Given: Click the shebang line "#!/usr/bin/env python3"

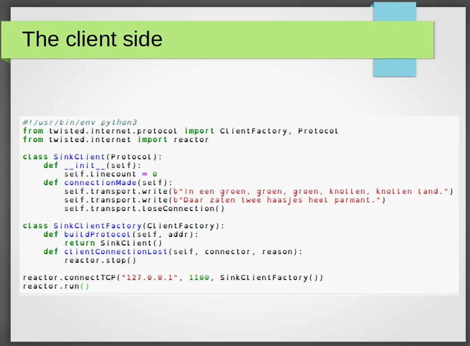Looking at the screenshot, I should click(80, 122).
